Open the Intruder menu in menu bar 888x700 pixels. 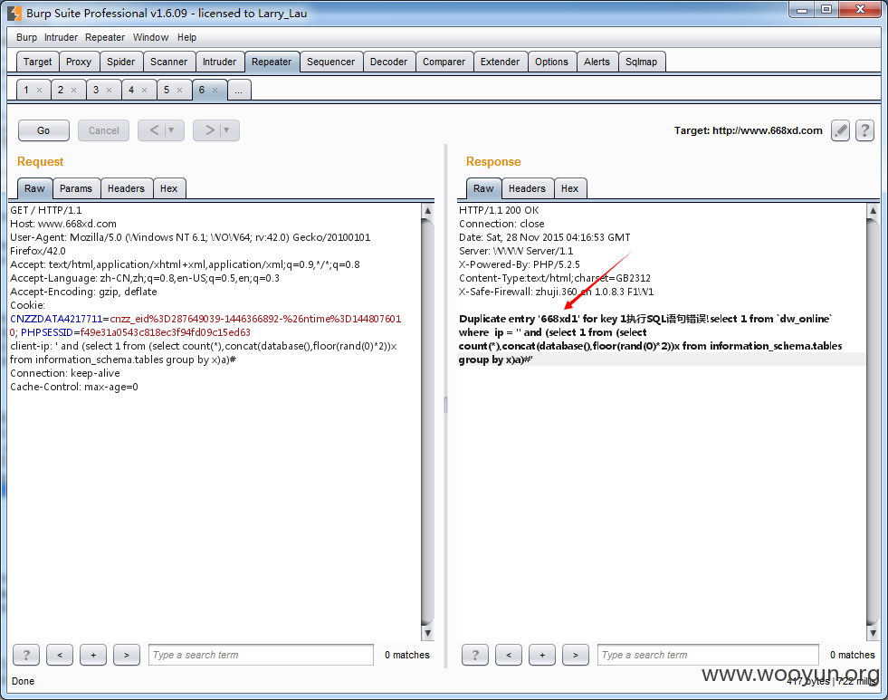click(x=61, y=37)
